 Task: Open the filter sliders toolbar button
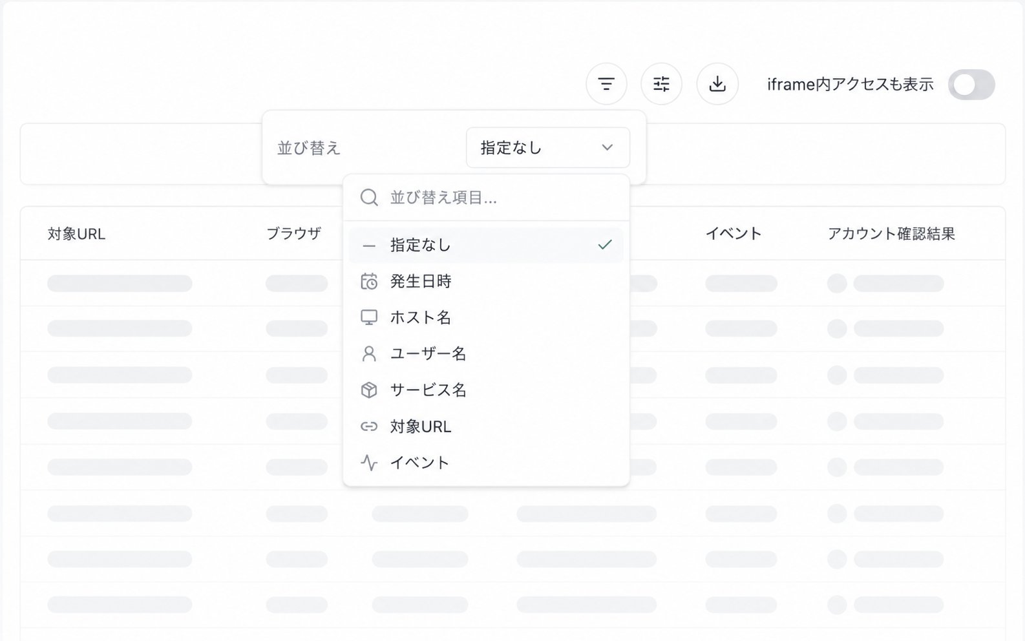coord(661,84)
